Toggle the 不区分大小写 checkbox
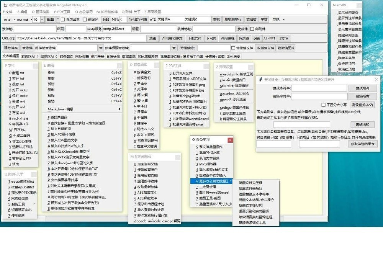This screenshot has width=383, height=255. point(323,105)
